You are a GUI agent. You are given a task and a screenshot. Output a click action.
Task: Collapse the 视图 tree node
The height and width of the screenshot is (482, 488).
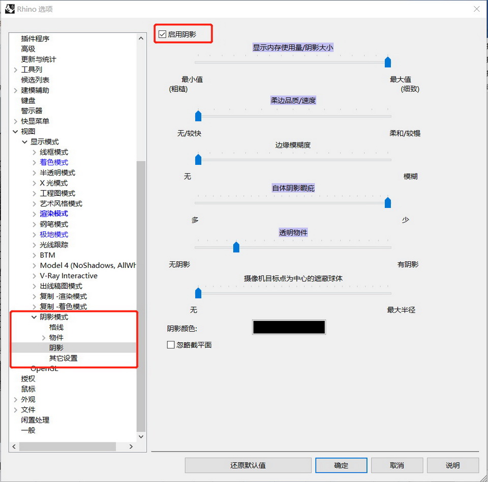coord(15,131)
